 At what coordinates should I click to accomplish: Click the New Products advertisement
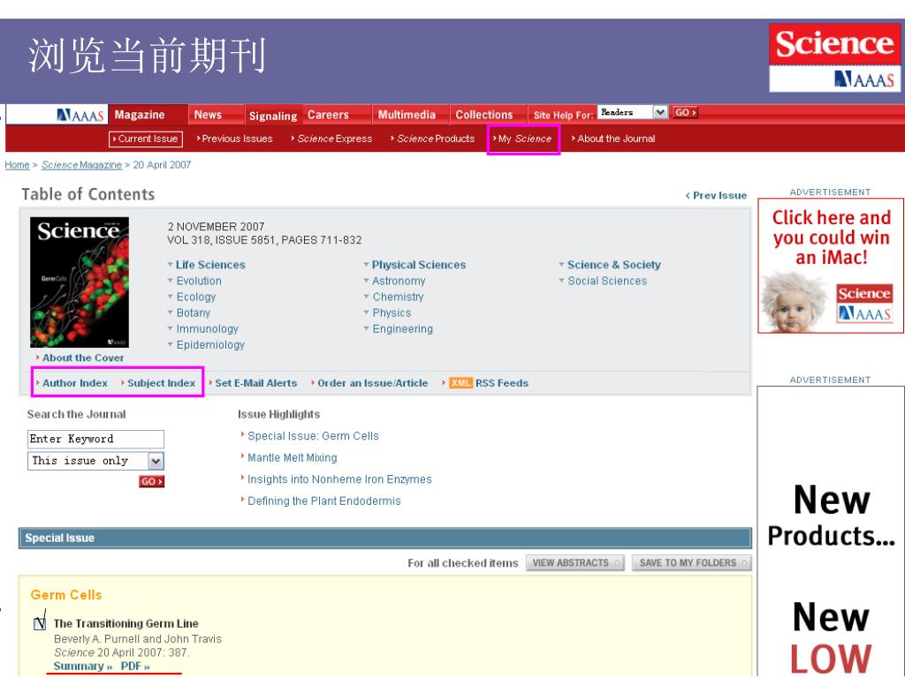(831, 531)
